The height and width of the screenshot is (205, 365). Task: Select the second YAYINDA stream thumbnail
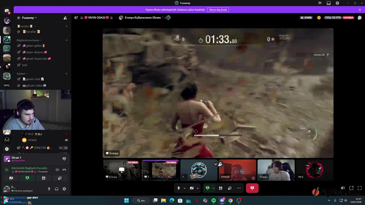click(x=160, y=170)
